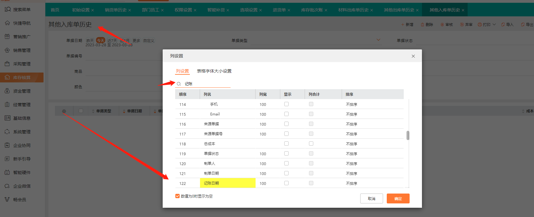Viewport: 534px width, 217px height.
Task: Expand the 打印 dropdown arrow
Action: pos(494,24)
